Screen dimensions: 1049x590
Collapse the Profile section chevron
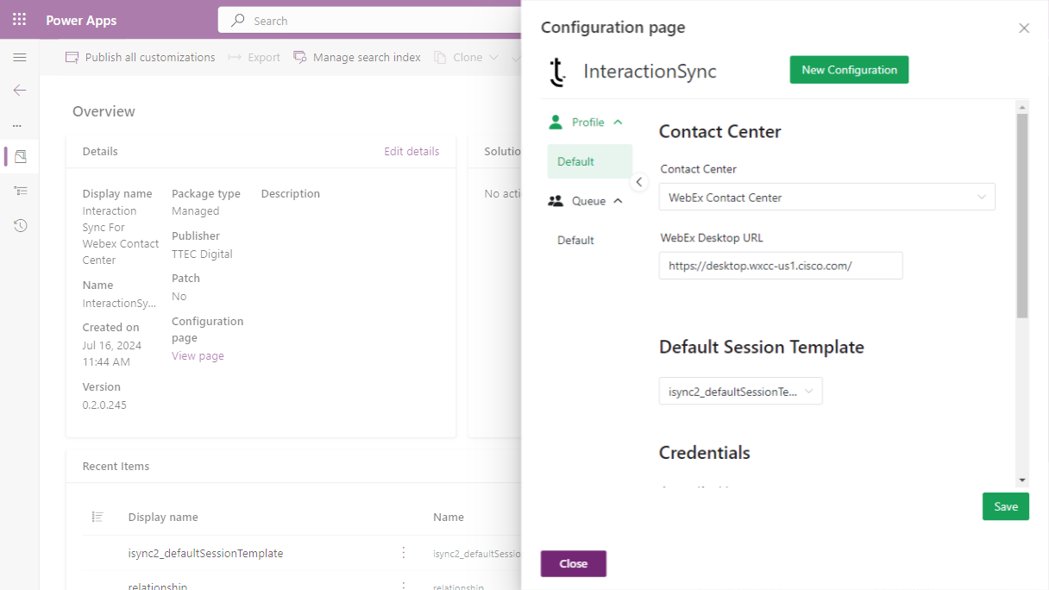click(x=618, y=122)
